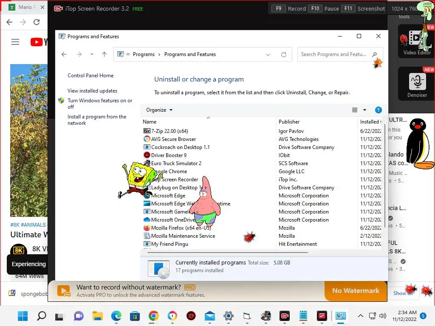Click Install a program from the network
Screen dimensions: 435x326
coord(97,120)
